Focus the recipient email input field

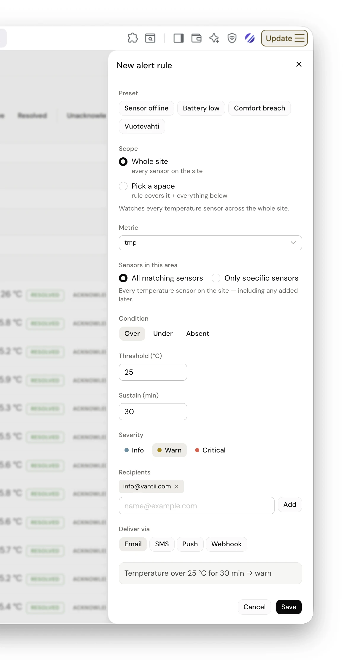197,506
